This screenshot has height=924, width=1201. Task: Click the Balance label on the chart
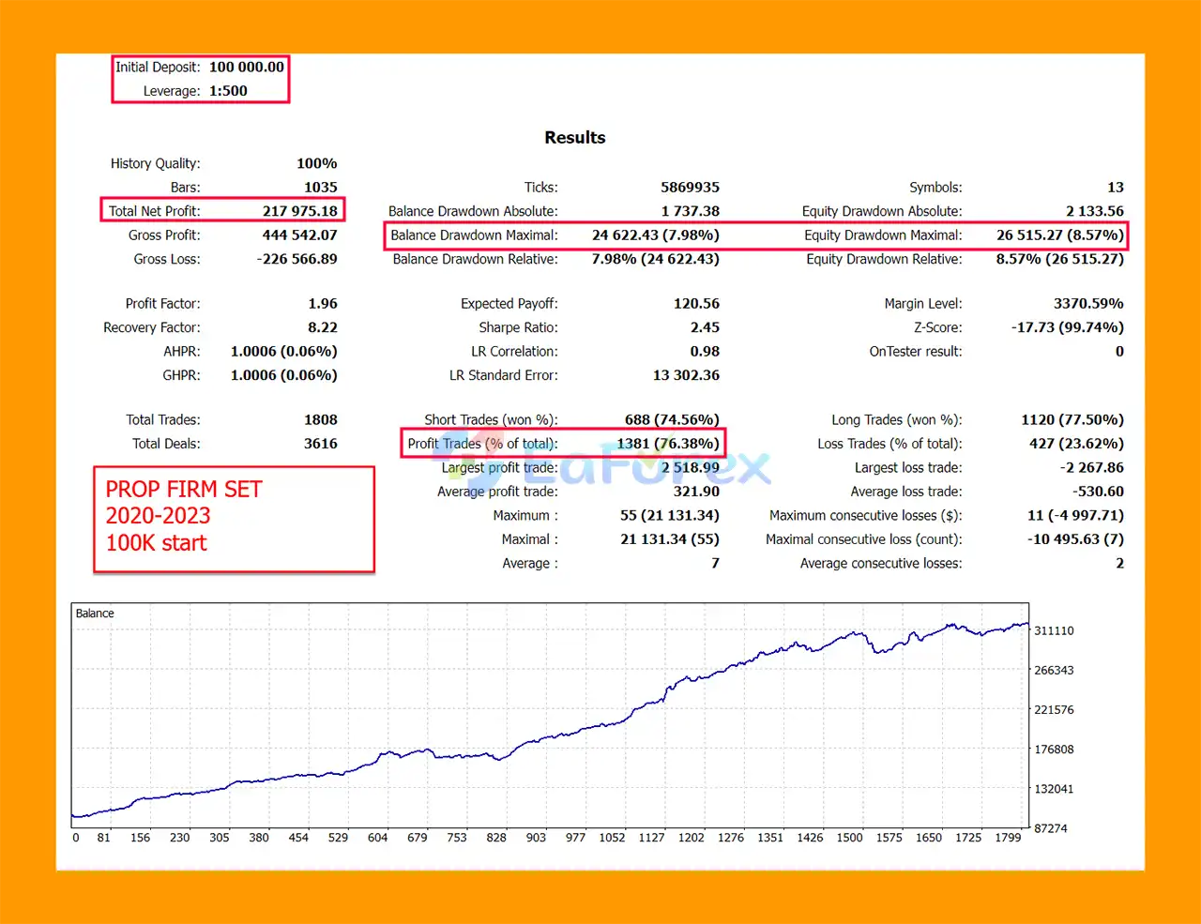[x=95, y=613]
